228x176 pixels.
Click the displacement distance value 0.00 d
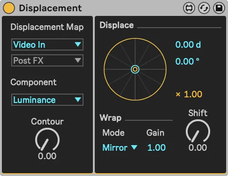coord(188,44)
